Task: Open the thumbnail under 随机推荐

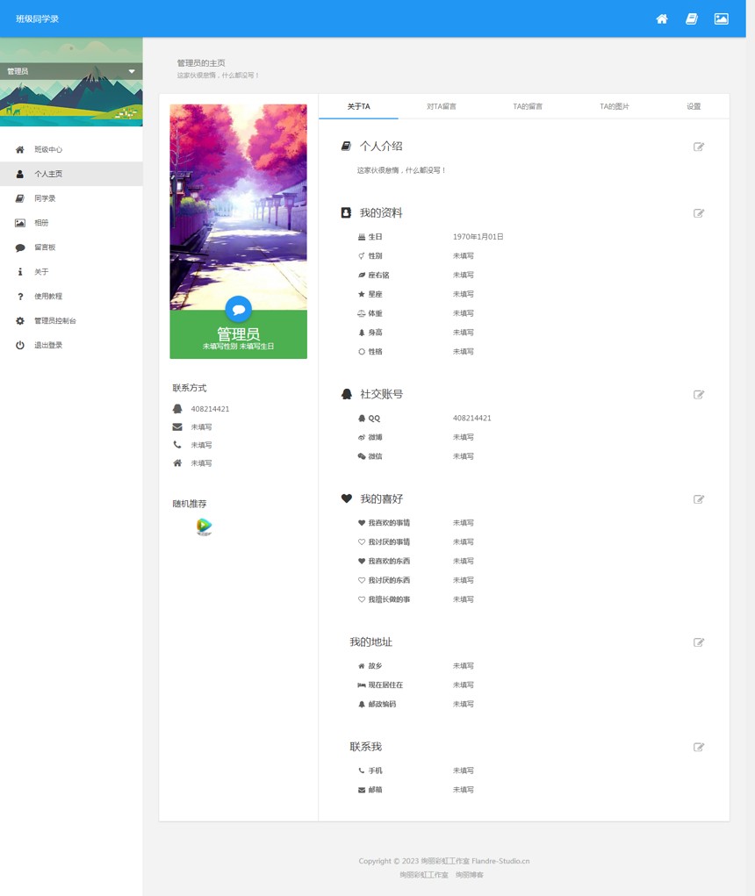Action: coord(204,527)
